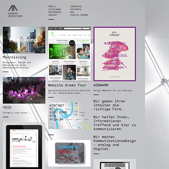This screenshot has width=169, height=169.
Task: Open the black tablet mockup project thumbnail
Action: 24,146
